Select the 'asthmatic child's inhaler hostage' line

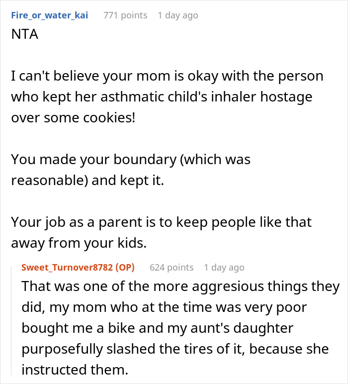[162, 96]
